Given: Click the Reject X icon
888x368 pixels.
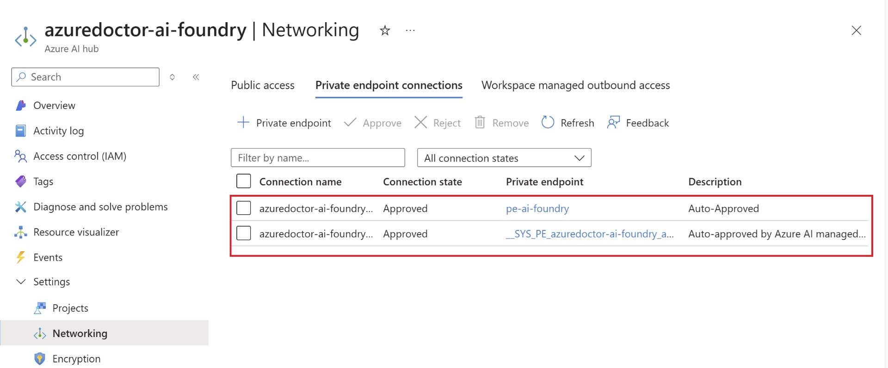Looking at the screenshot, I should tap(420, 122).
